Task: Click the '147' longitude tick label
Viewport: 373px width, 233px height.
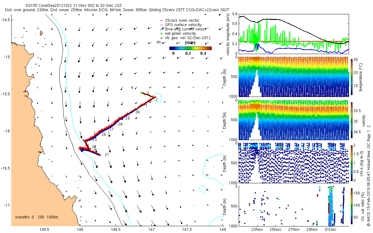Action: pyautogui.click(x=152, y=230)
